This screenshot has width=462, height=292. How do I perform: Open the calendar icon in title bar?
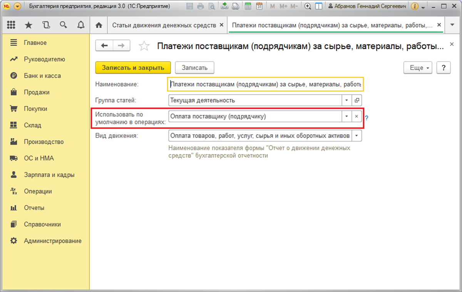(x=259, y=7)
